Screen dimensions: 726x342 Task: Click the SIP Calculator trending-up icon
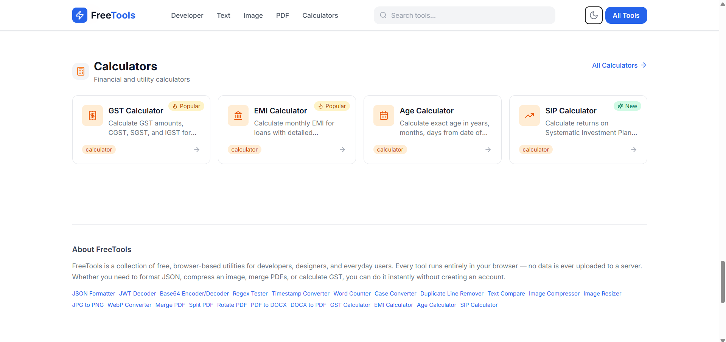pos(529,115)
